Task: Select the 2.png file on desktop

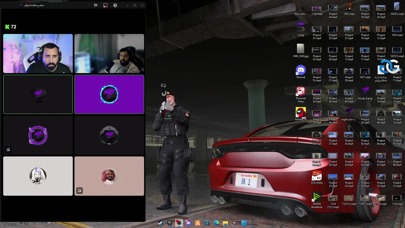Action: (301, 29)
